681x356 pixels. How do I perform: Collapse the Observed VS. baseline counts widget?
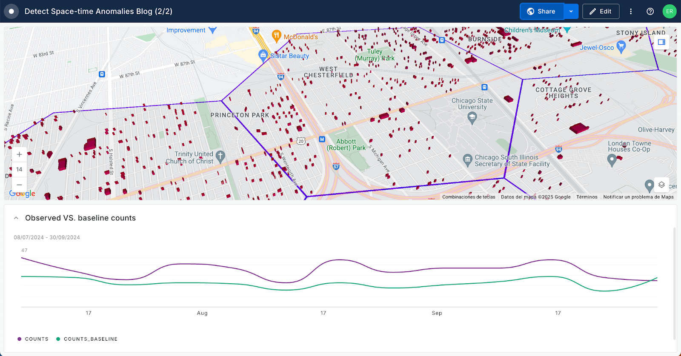point(16,218)
